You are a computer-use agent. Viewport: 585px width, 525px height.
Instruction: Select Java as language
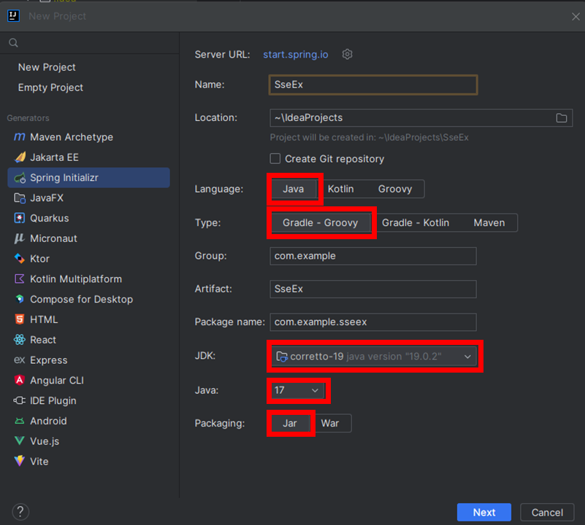coord(294,189)
